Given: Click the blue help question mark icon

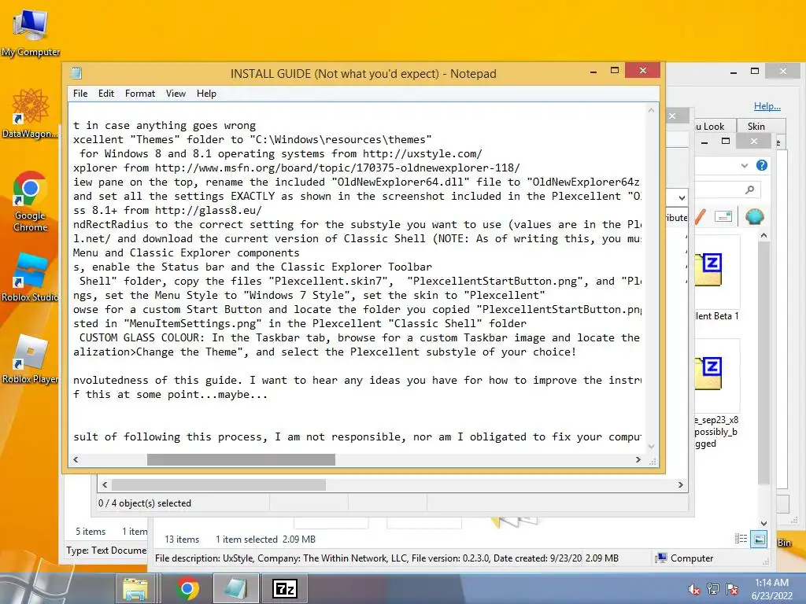Looking at the screenshot, I should [x=762, y=165].
